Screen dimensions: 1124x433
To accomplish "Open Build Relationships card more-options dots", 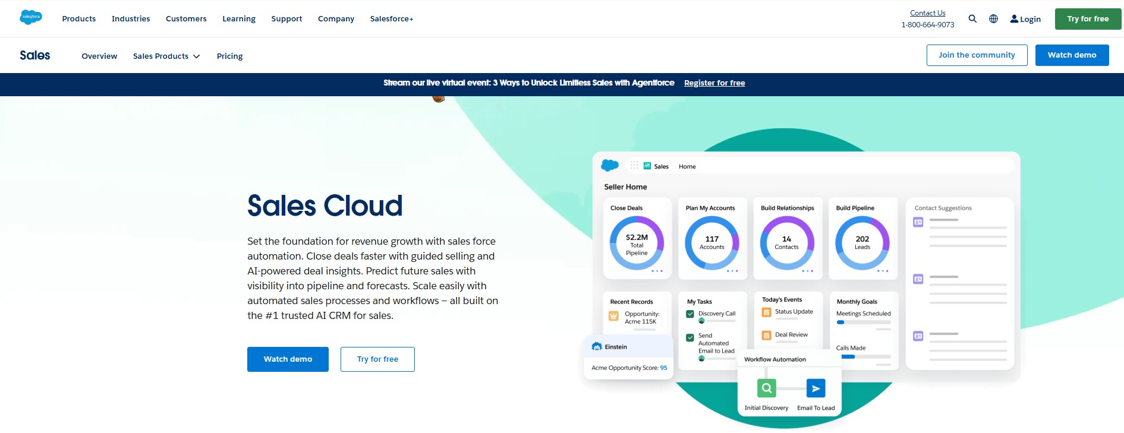I will [808, 271].
